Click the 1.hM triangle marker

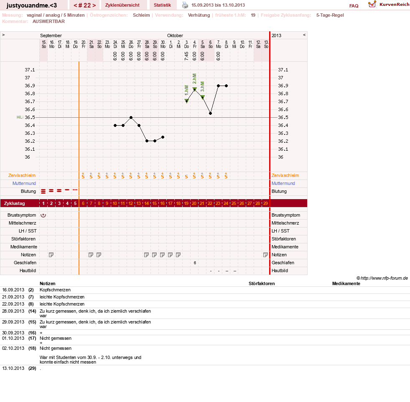click(x=186, y=101)
